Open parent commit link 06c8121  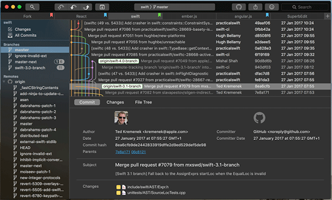pos(138,152)
